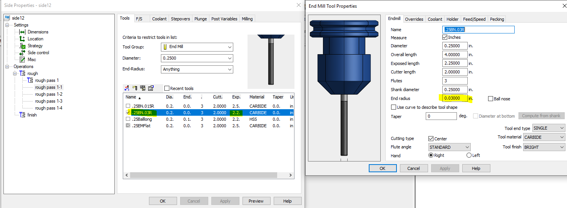Click the Overall length input field

(455, 55)
